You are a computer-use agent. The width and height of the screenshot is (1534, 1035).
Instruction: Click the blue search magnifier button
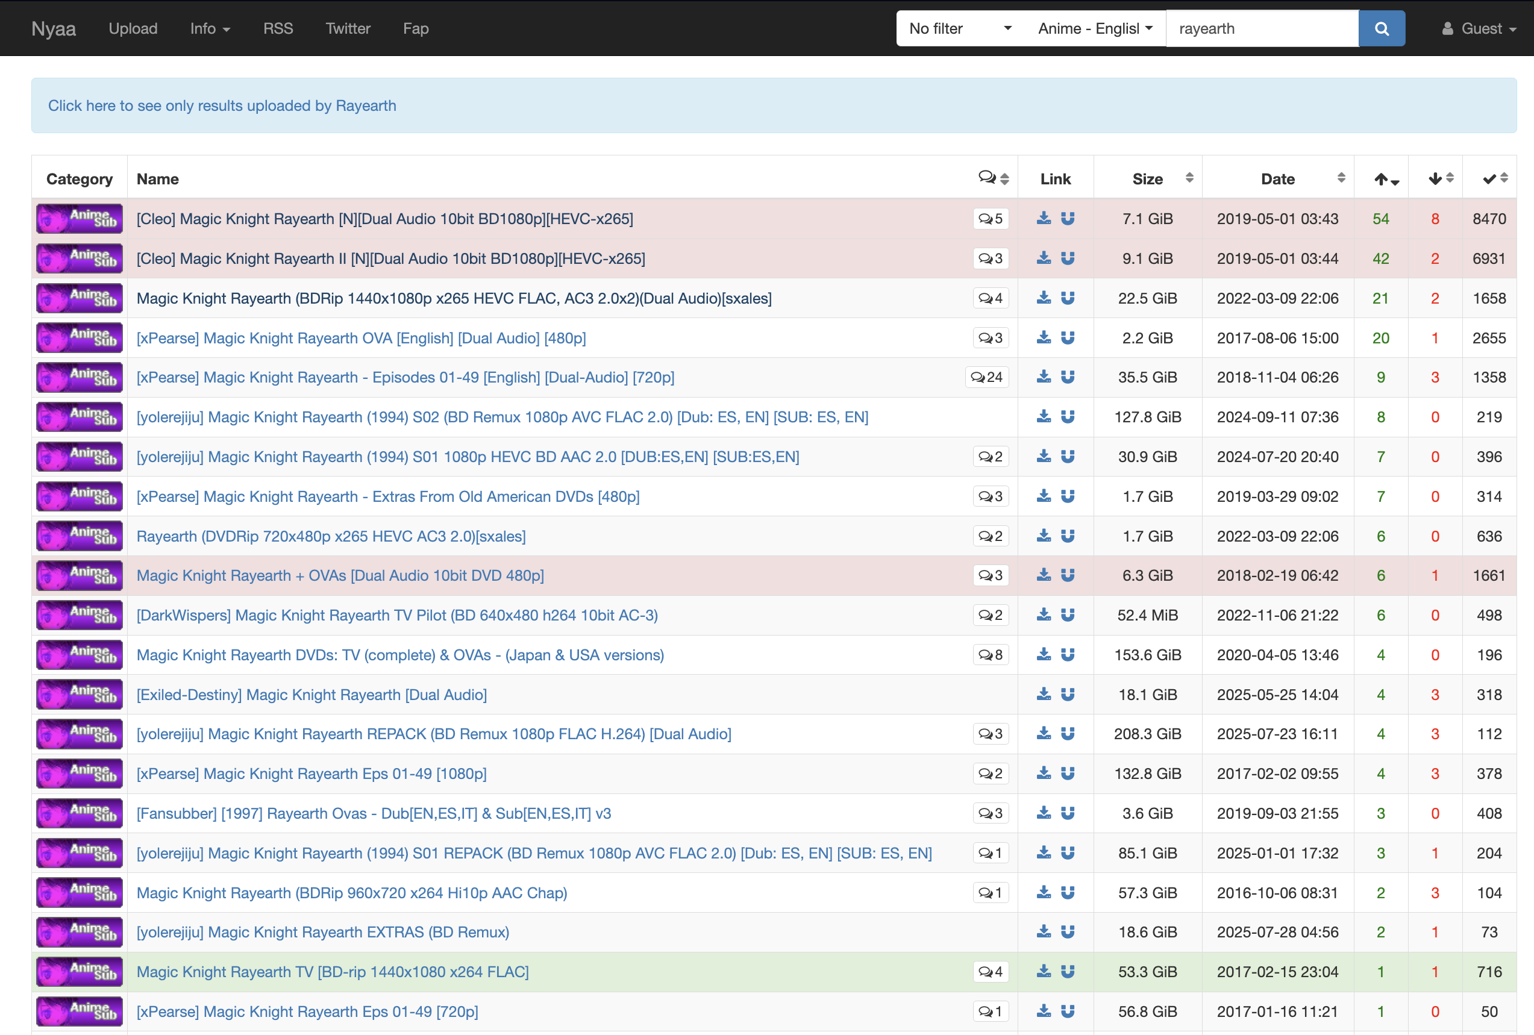pos(1381,28)
